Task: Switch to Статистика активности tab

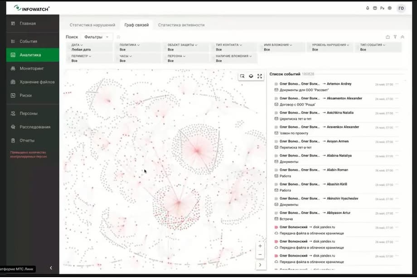Action: tap(181, 25)
